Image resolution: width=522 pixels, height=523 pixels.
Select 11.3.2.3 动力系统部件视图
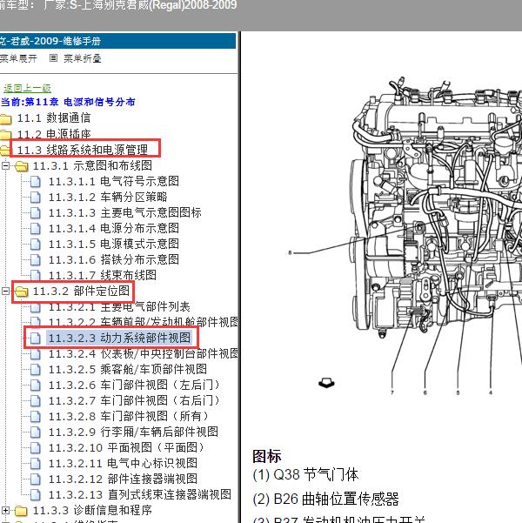[119, 338]
